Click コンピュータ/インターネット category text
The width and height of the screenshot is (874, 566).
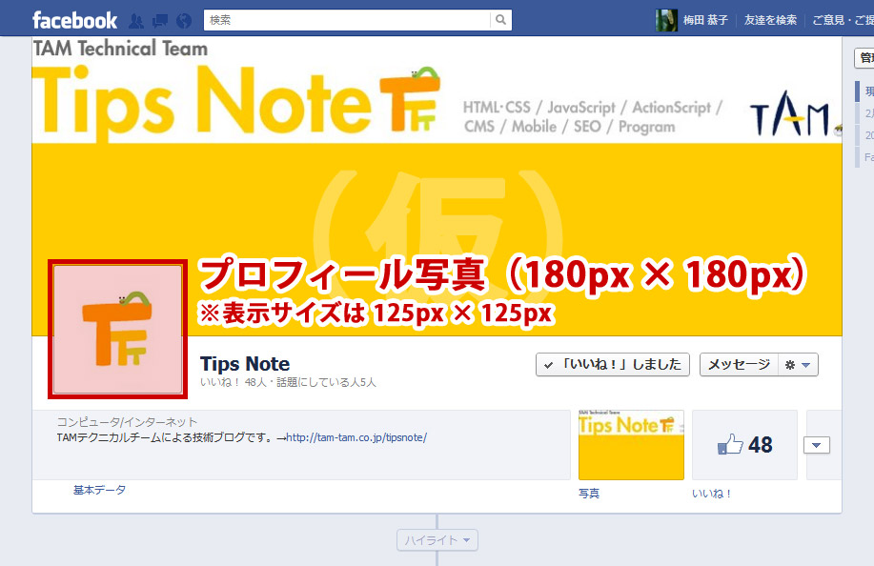click(x=127, y=422)
